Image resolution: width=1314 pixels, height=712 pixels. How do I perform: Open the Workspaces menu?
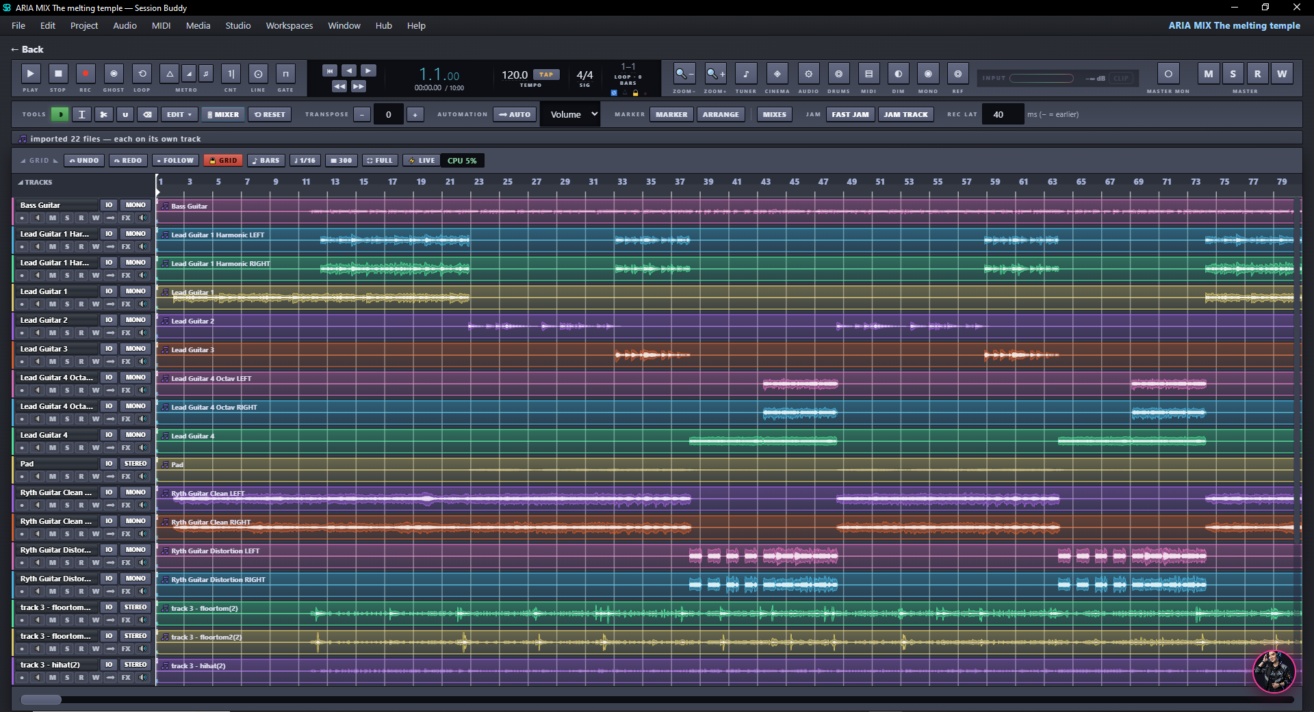pyautogui.click(x=289, y=25)
